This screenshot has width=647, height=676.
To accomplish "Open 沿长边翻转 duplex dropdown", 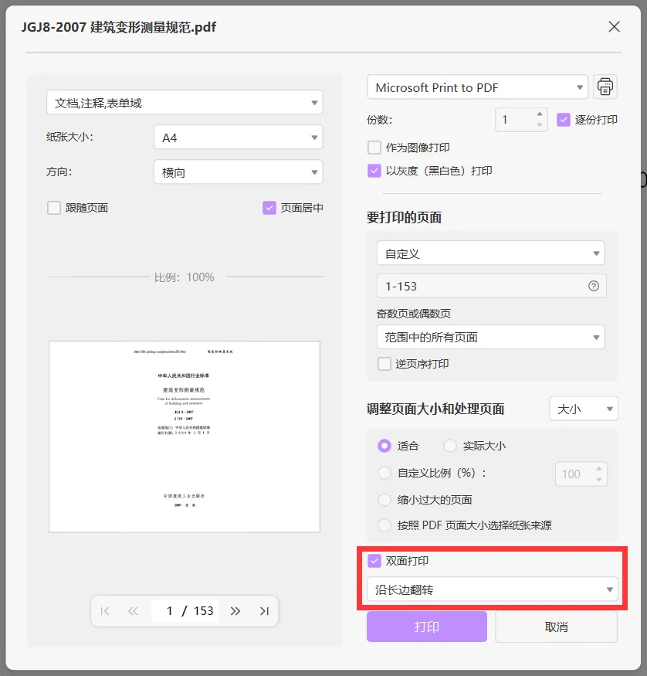I will click(493, 589).
